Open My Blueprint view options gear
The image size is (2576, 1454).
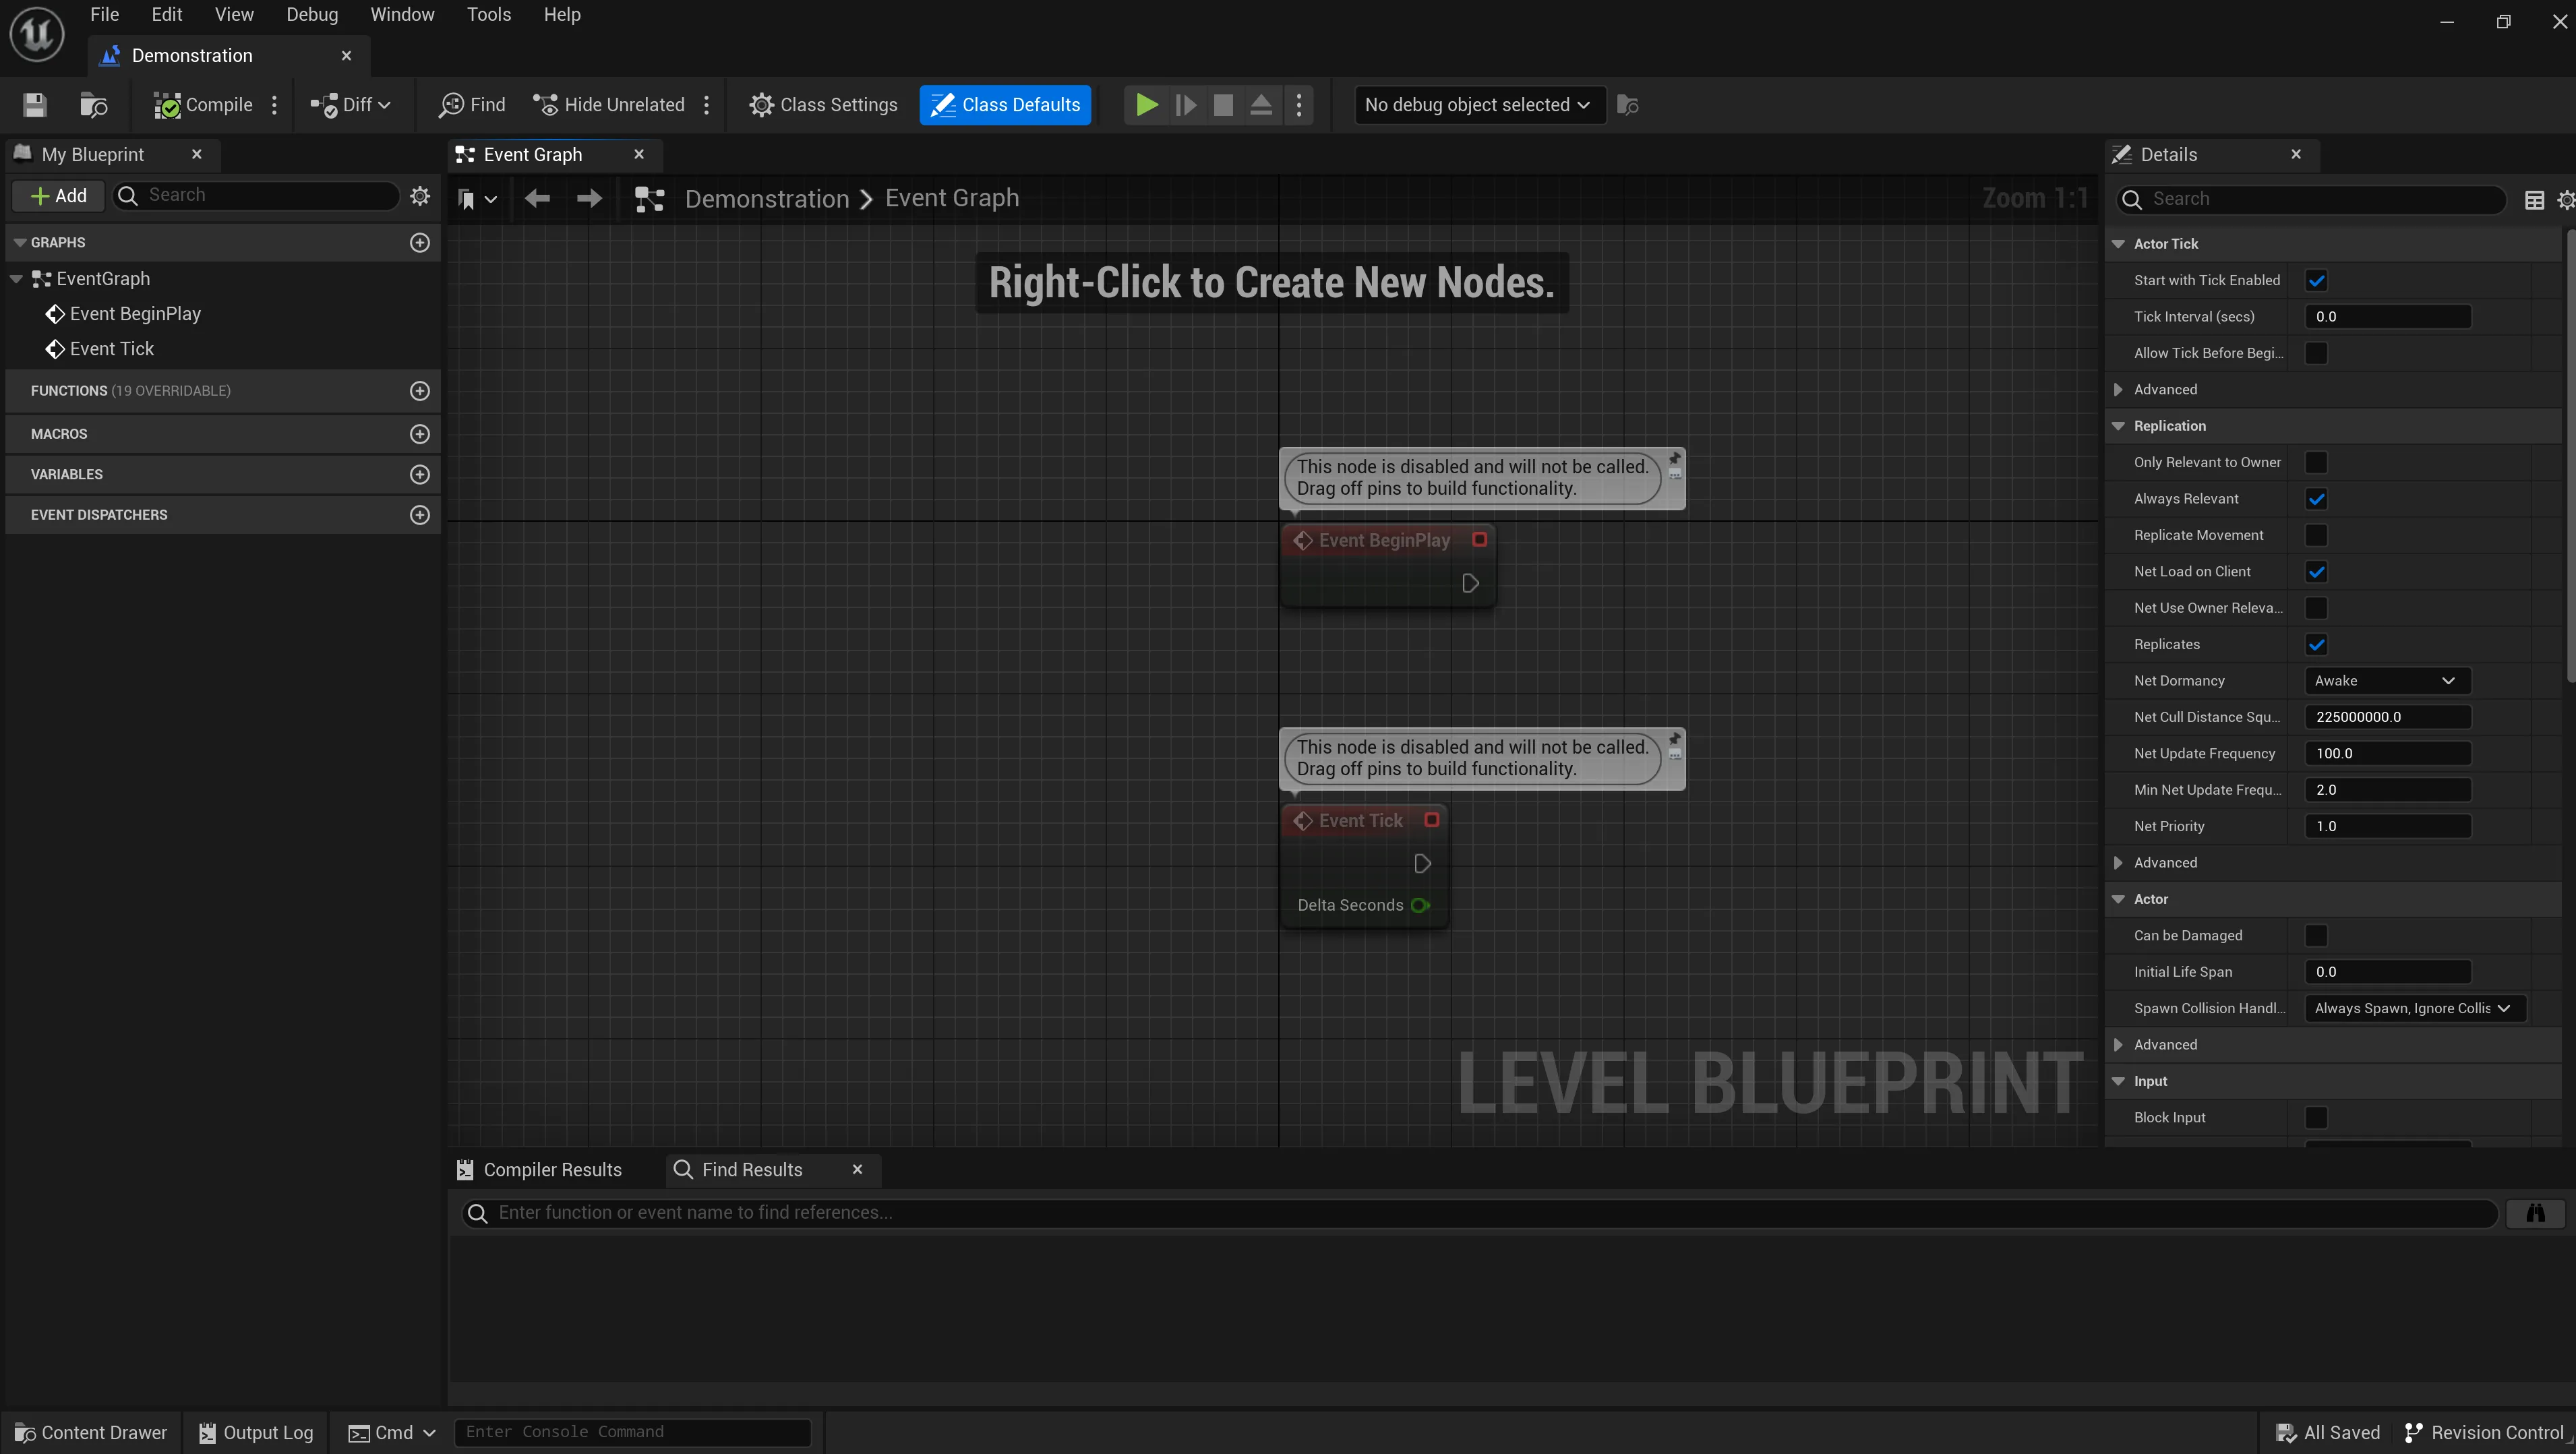420,196
